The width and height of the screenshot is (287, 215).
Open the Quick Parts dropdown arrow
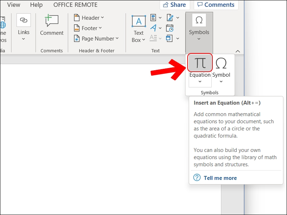tap(160, 18)
